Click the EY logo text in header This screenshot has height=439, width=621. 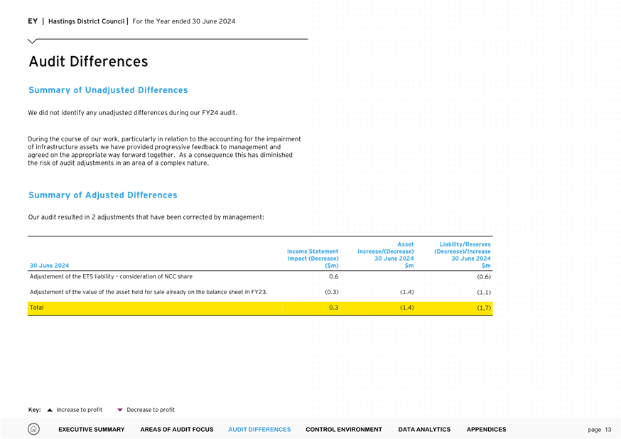33,21
